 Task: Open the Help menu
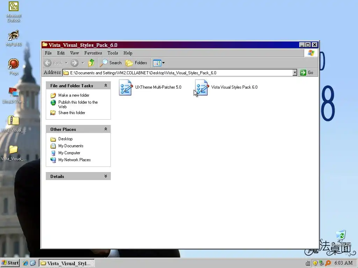128,53
